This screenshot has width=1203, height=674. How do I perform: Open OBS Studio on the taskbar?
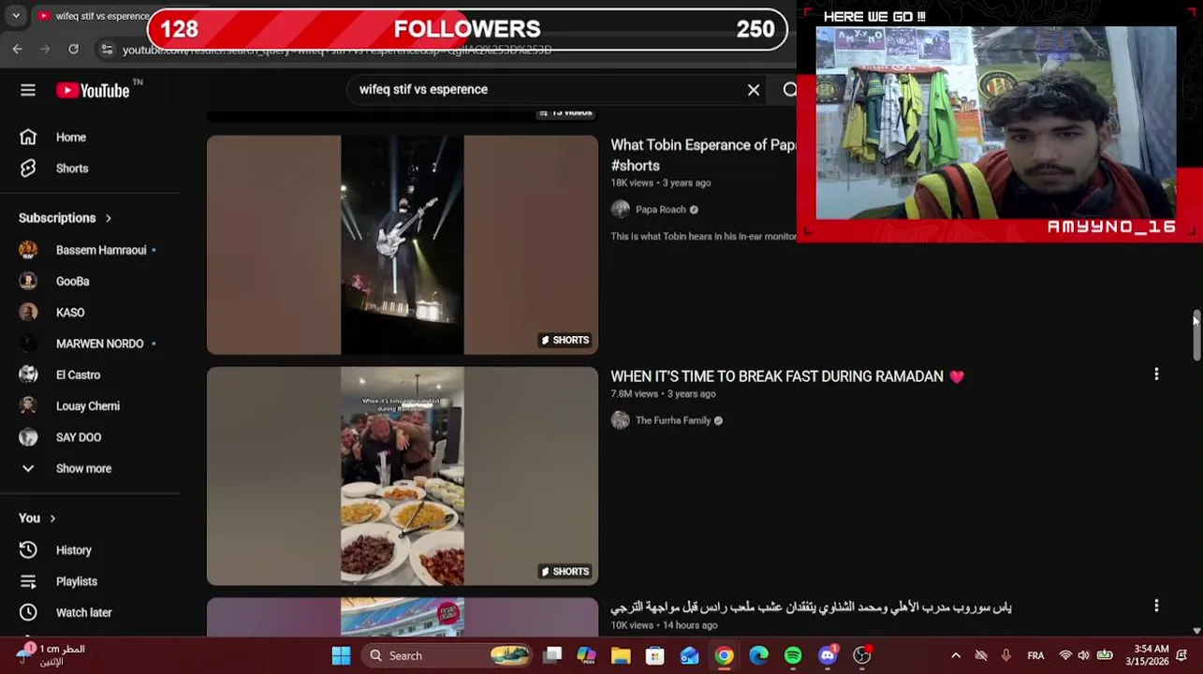(862, 656)
